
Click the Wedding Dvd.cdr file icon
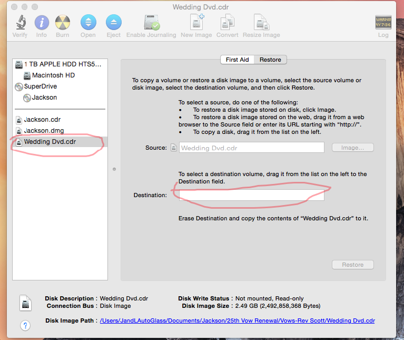pos(19,142)
